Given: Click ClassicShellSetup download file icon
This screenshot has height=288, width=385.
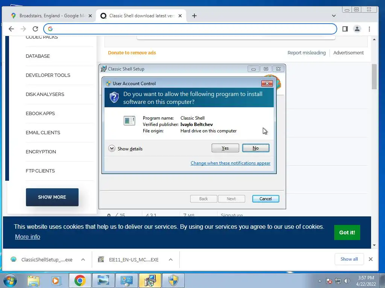Looking at the screenshot, I should pyautogui.click(x=14, y=259).
